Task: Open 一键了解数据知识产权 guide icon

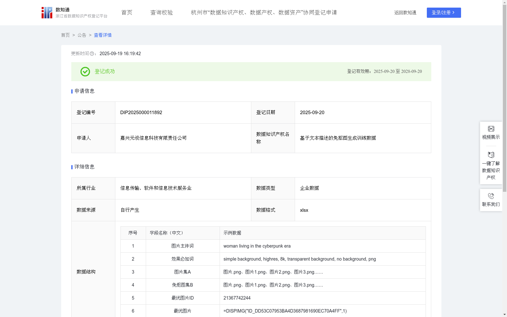Action: point(491,155)
